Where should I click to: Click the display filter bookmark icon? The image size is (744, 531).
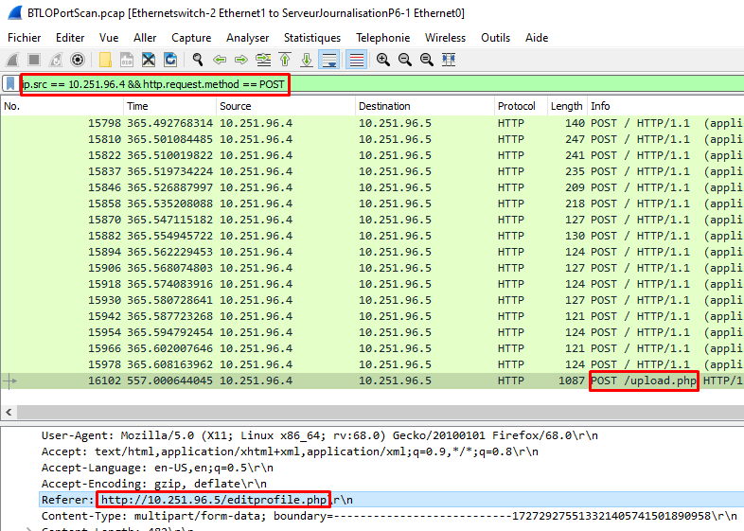10,84
